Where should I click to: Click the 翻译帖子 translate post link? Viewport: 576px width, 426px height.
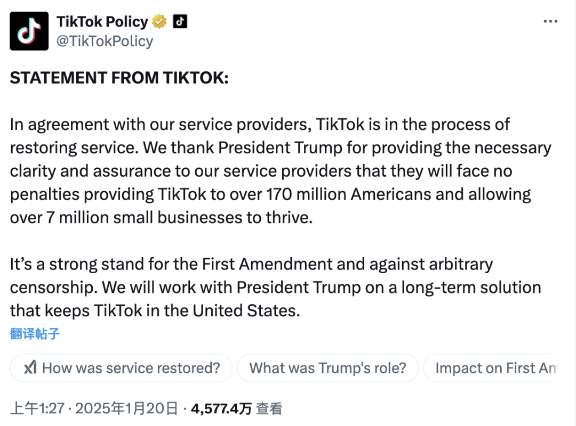pos(35,334)
